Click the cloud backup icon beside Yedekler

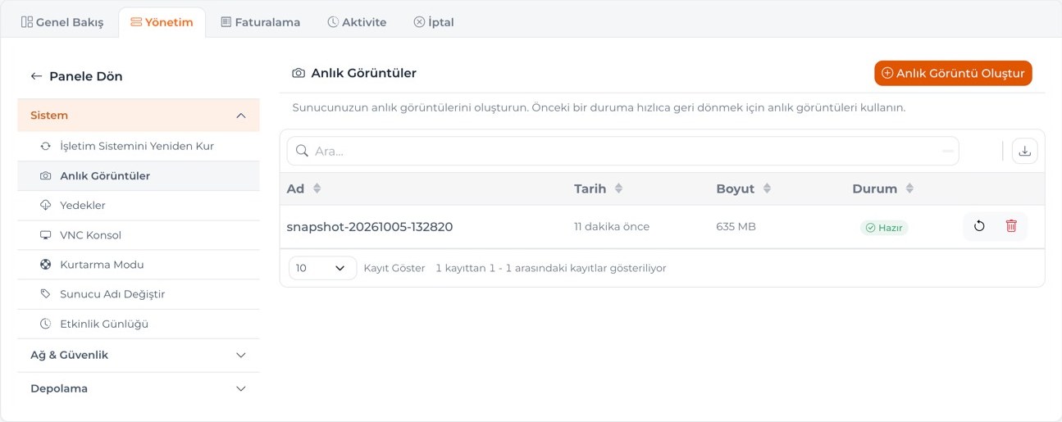[46, 205]
